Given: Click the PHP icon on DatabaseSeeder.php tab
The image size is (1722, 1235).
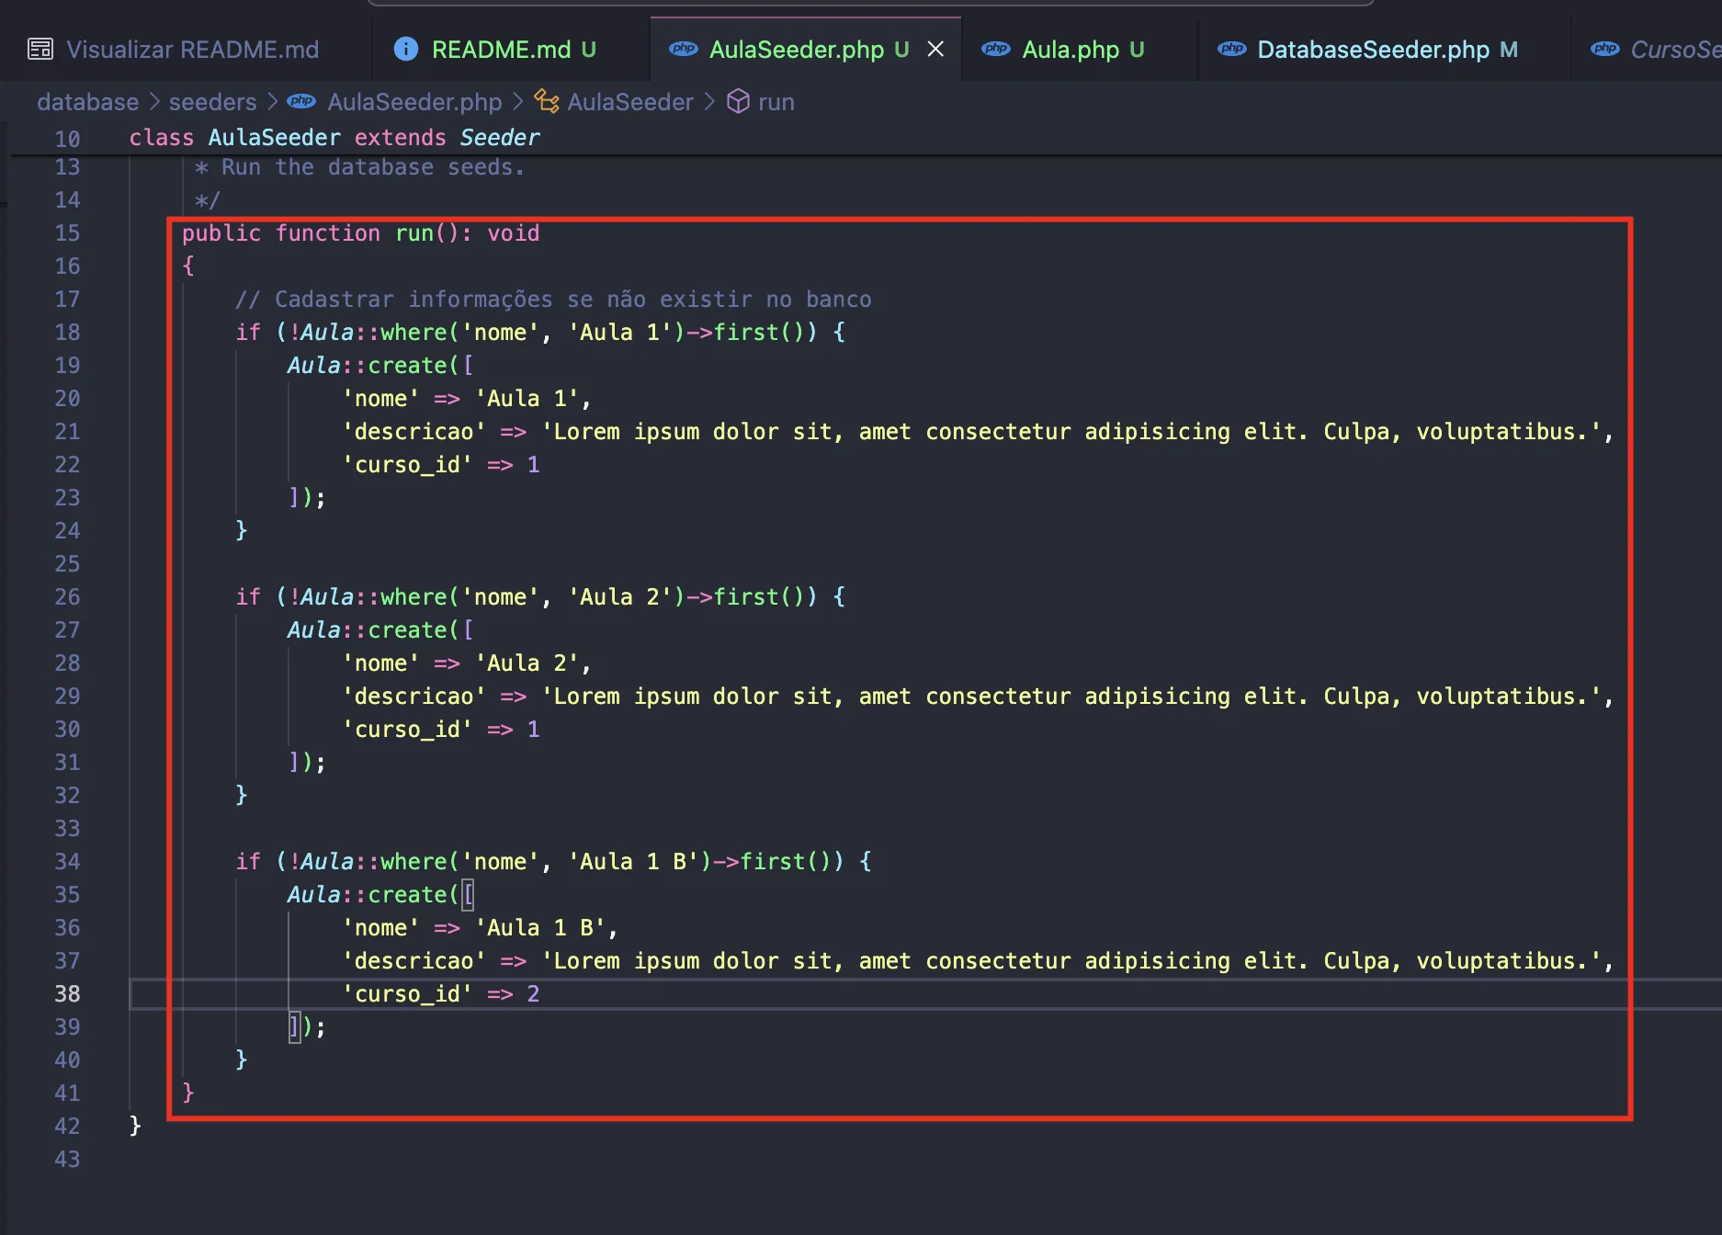Looking at the screenshot, I should [x=1231, y=50].
